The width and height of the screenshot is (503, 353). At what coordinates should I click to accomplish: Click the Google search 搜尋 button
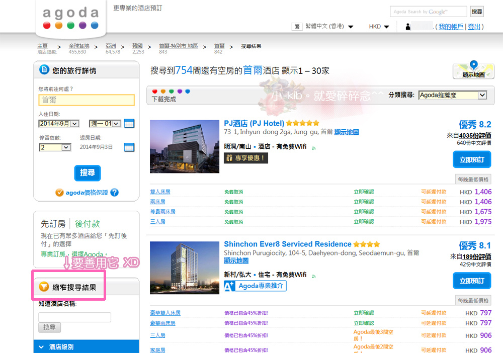tap(477, 12)
